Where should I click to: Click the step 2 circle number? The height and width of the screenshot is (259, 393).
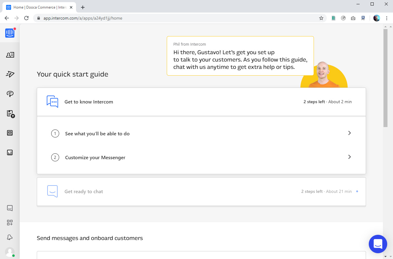[55, 157]
